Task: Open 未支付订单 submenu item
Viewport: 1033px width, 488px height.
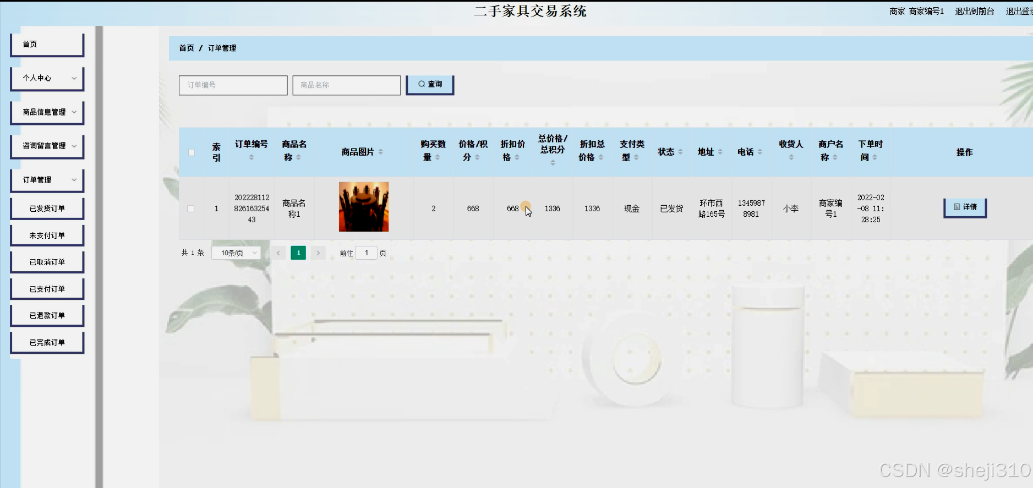Action: 47,235
